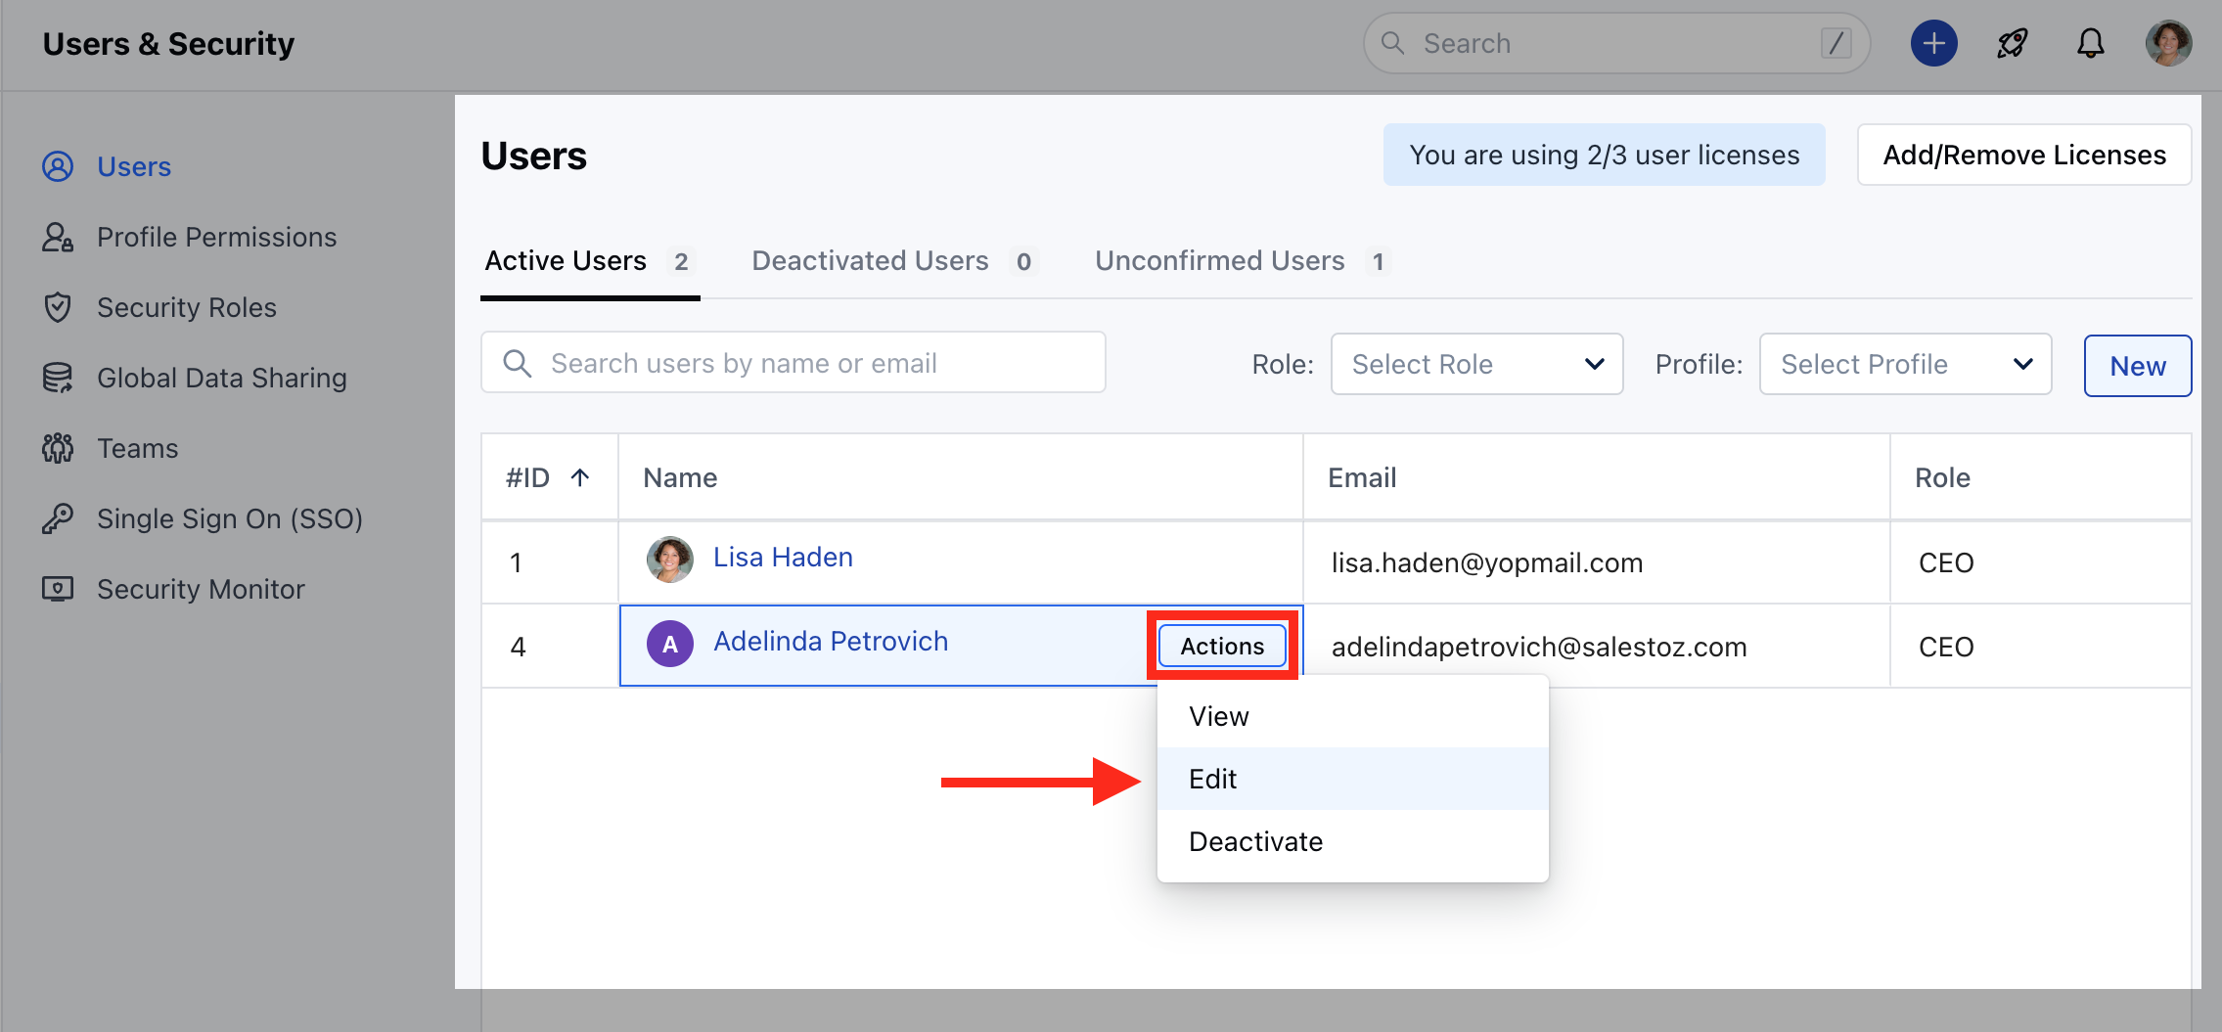Select the Users sidebar icon
The height and width of the screenshot is (1032, 2222).
click(x=57, y=166)
